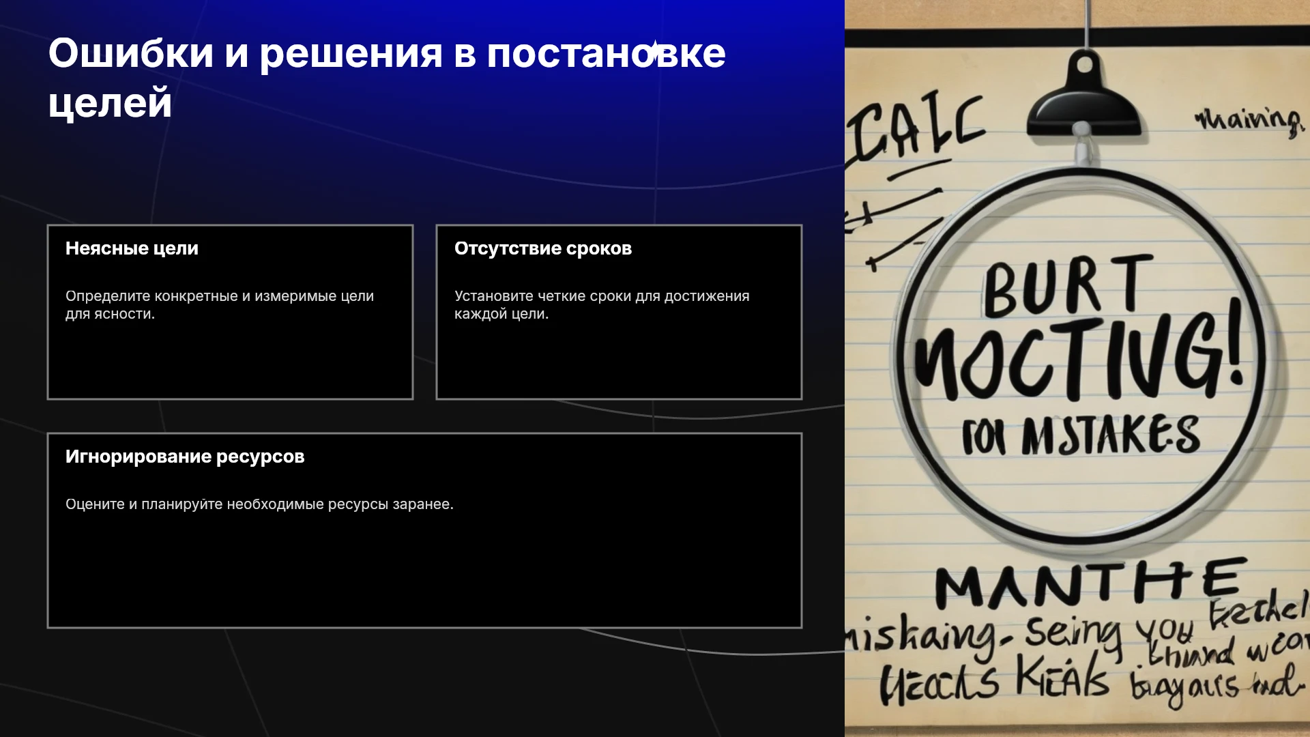Click the bold "MANTHE" word below the circle
Screen dimensions: 1310x737
tap(1090, 582)
